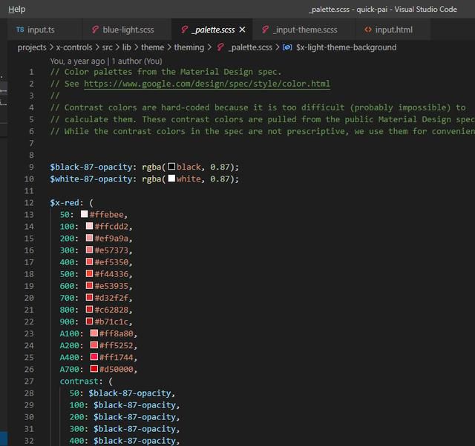Open the #ff1744 color swatch
Image resolution: width=475 pixels, height=446 pixels.
94,356
